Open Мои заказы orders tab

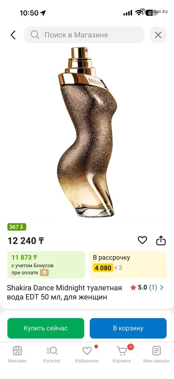click(x=156, y=354)
